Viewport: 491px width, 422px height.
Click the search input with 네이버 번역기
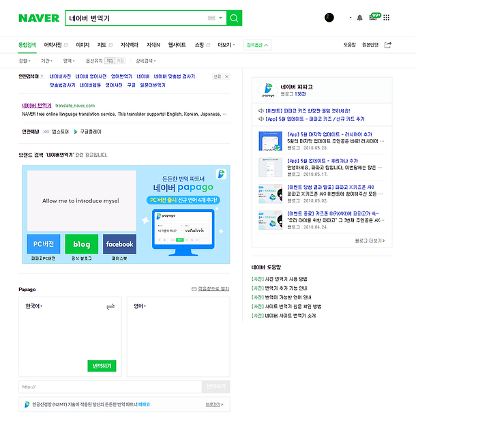136,18
